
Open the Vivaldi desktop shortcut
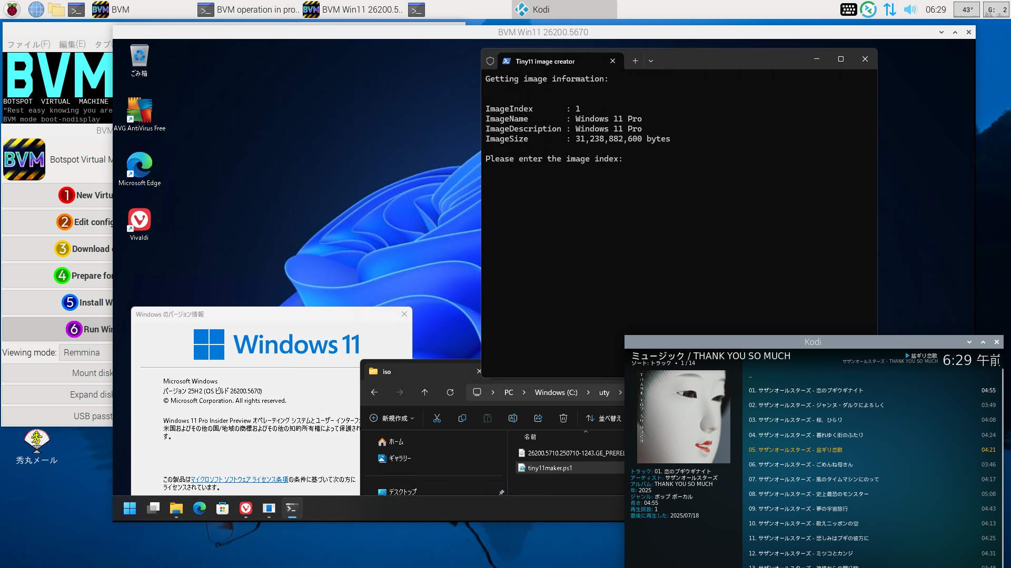coord(140,224)
